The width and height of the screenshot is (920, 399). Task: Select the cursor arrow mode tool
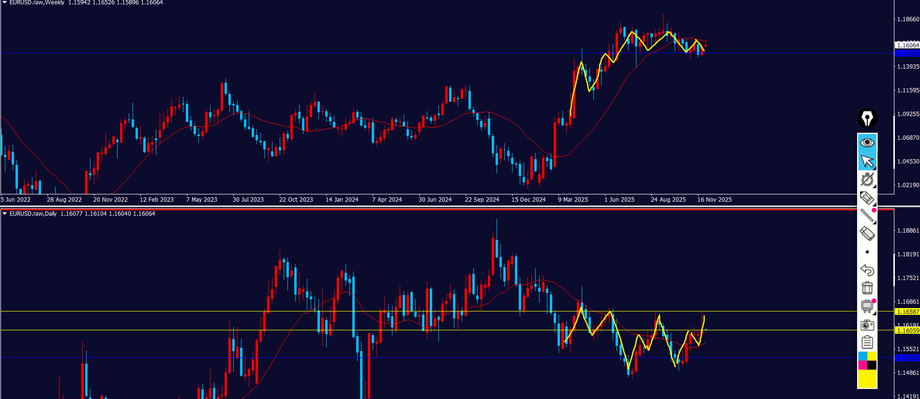(867, 161)
